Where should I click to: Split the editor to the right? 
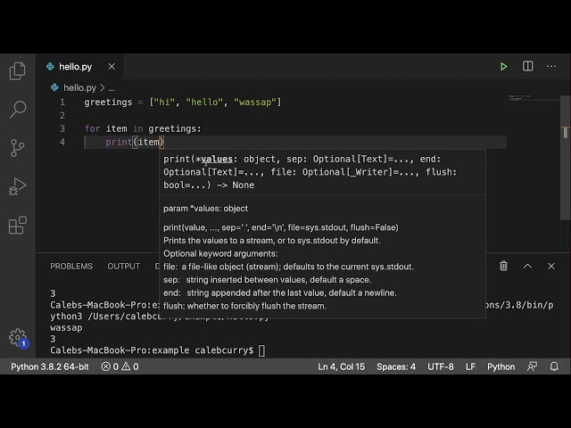click(x=527, y=66)
